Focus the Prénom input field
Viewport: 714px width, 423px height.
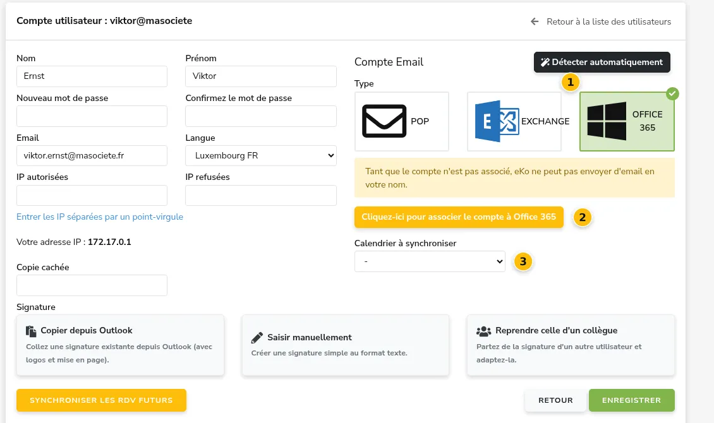[261, 76]
